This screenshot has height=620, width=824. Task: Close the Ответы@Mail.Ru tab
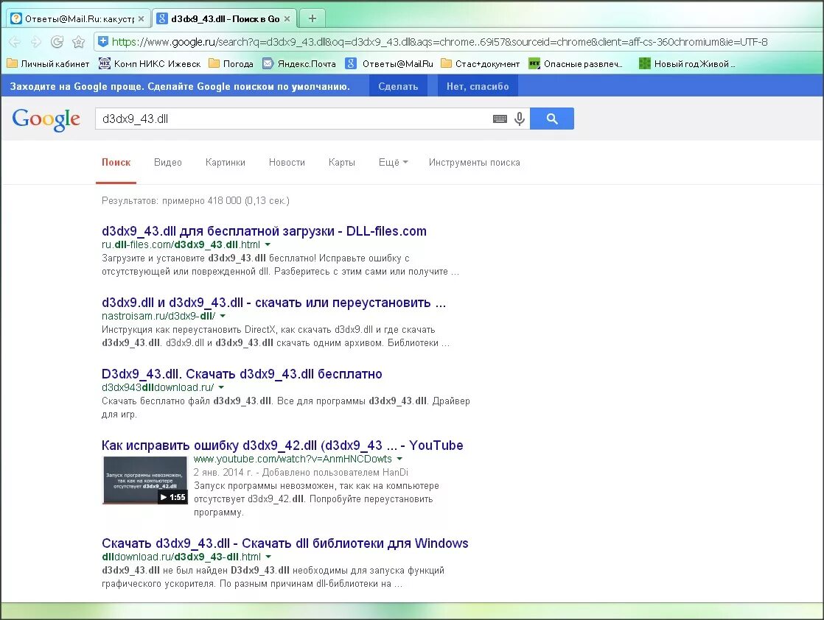click(141, 19)
